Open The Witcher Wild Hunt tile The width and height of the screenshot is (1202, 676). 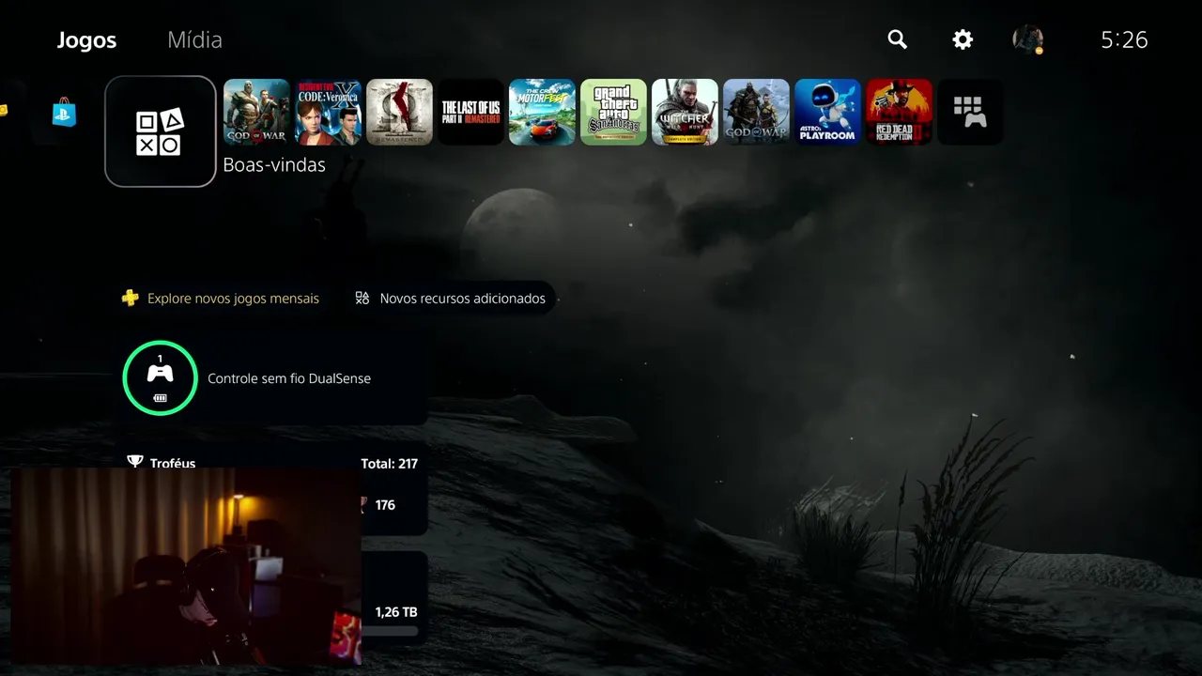point(685,112)
